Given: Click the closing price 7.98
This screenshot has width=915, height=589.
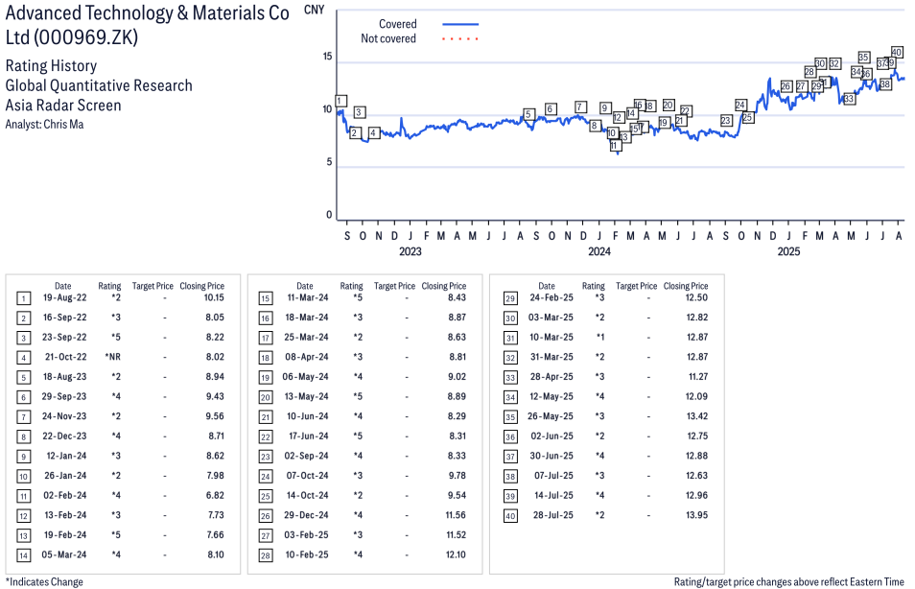Looking at the screenshot, I should click(216, 476).
